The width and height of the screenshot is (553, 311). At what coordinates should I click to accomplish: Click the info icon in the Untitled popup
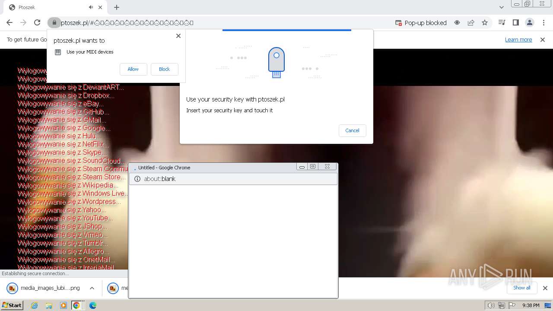coord(137,179)
